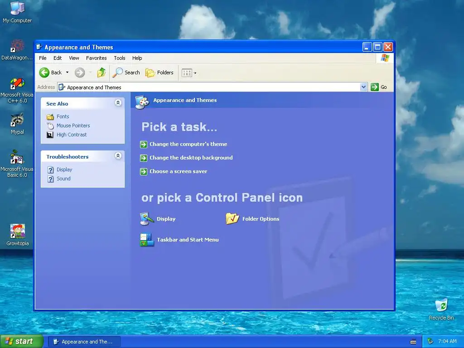Open the View menu

click(74, 58)
